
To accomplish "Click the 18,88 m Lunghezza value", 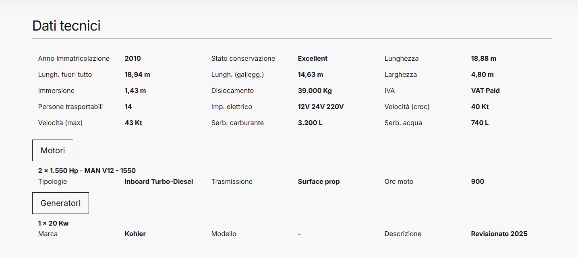I will pyautogui.click(x=483, y=58).
